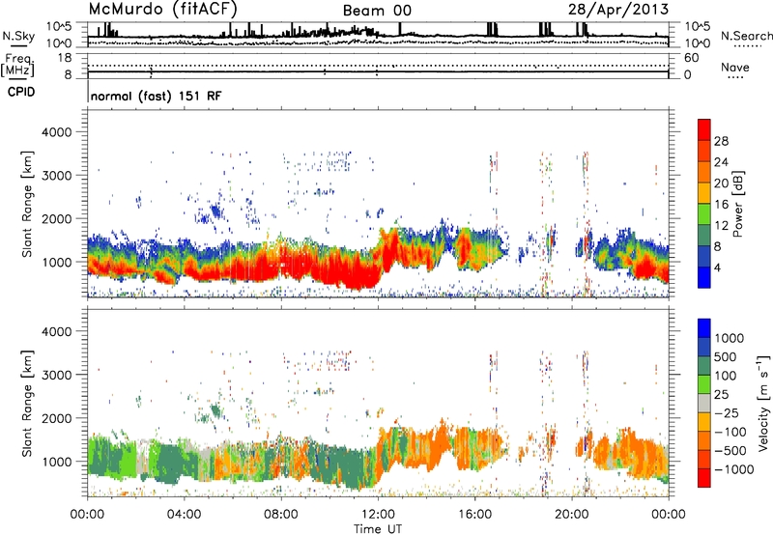Click the 12:00 time axis tick label
This screenshot has height=535, width=773.
pyautogui.click(x=378, y=515)
